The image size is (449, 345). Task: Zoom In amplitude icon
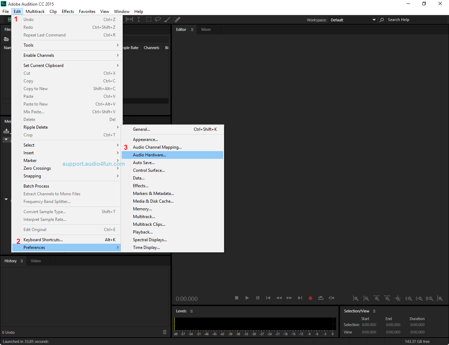click(x=356, y=298)
